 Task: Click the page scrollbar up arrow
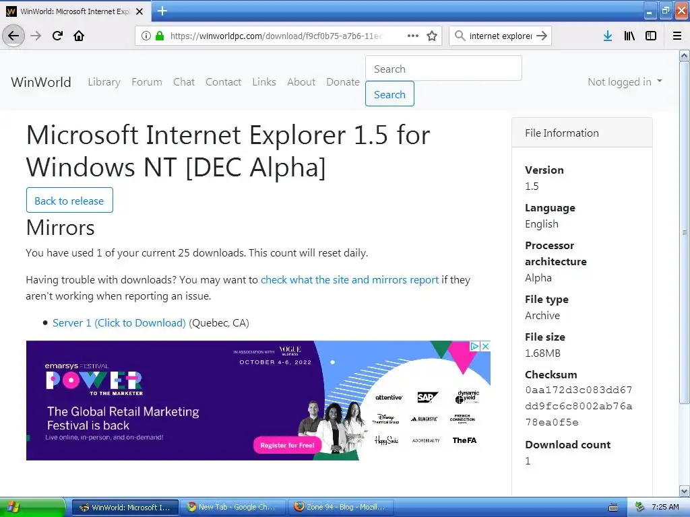click(685, 55)
